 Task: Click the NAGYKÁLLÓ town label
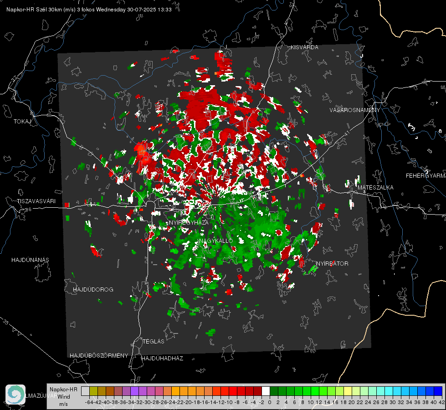[x=216, y=241]
